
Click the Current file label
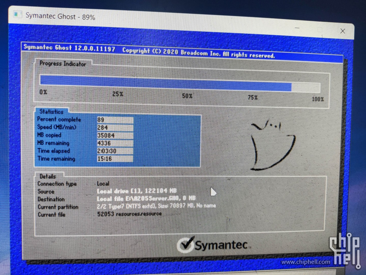coord(52,214)
